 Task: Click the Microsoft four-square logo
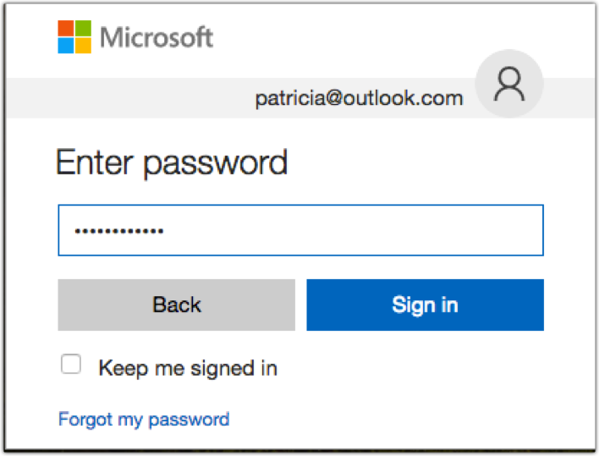(75, 37)
